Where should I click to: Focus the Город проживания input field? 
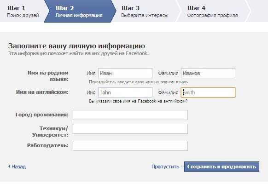pyautogui.click(x=130, y=115)
